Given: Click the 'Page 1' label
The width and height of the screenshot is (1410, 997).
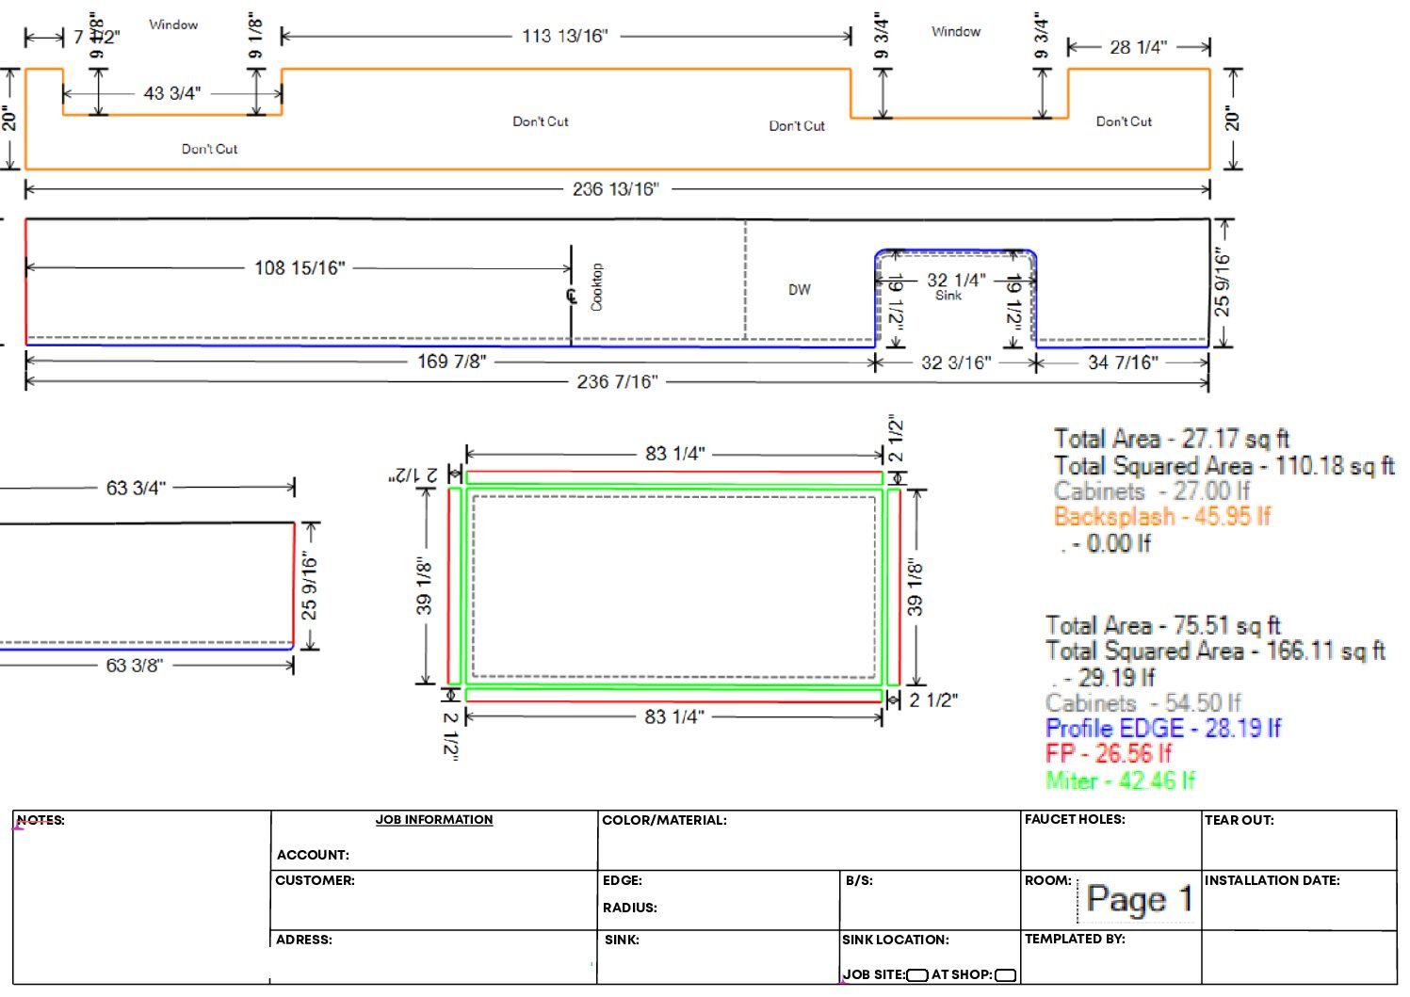Looking at the screenshot, I should [x=1140, y=899].
